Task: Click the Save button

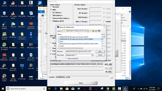Action: pyautogui.click(x=81, y=83)
